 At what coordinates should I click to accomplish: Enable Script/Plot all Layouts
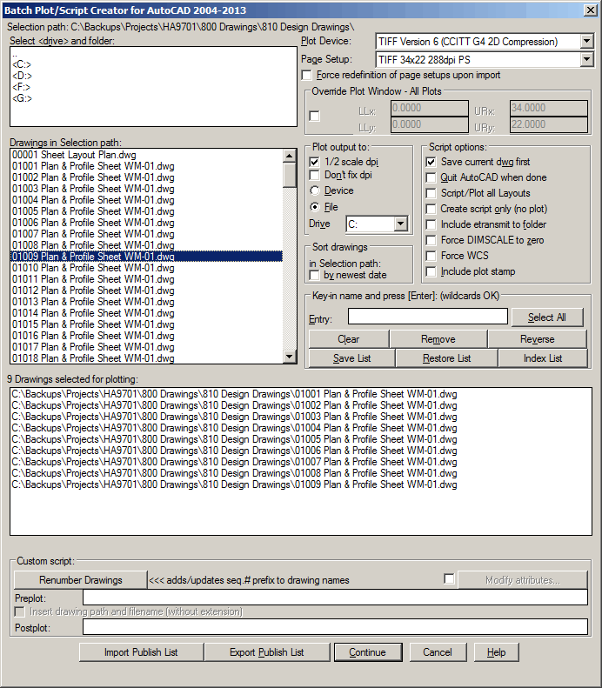[x=431, y=193]
